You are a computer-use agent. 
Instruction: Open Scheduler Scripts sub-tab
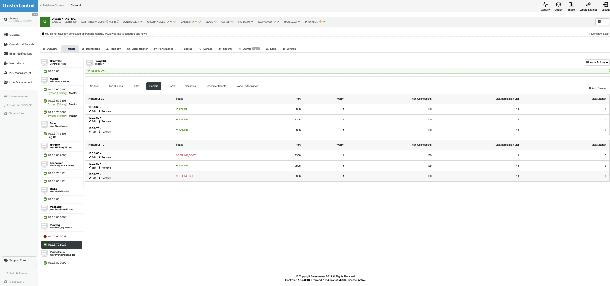pos(216,86)
